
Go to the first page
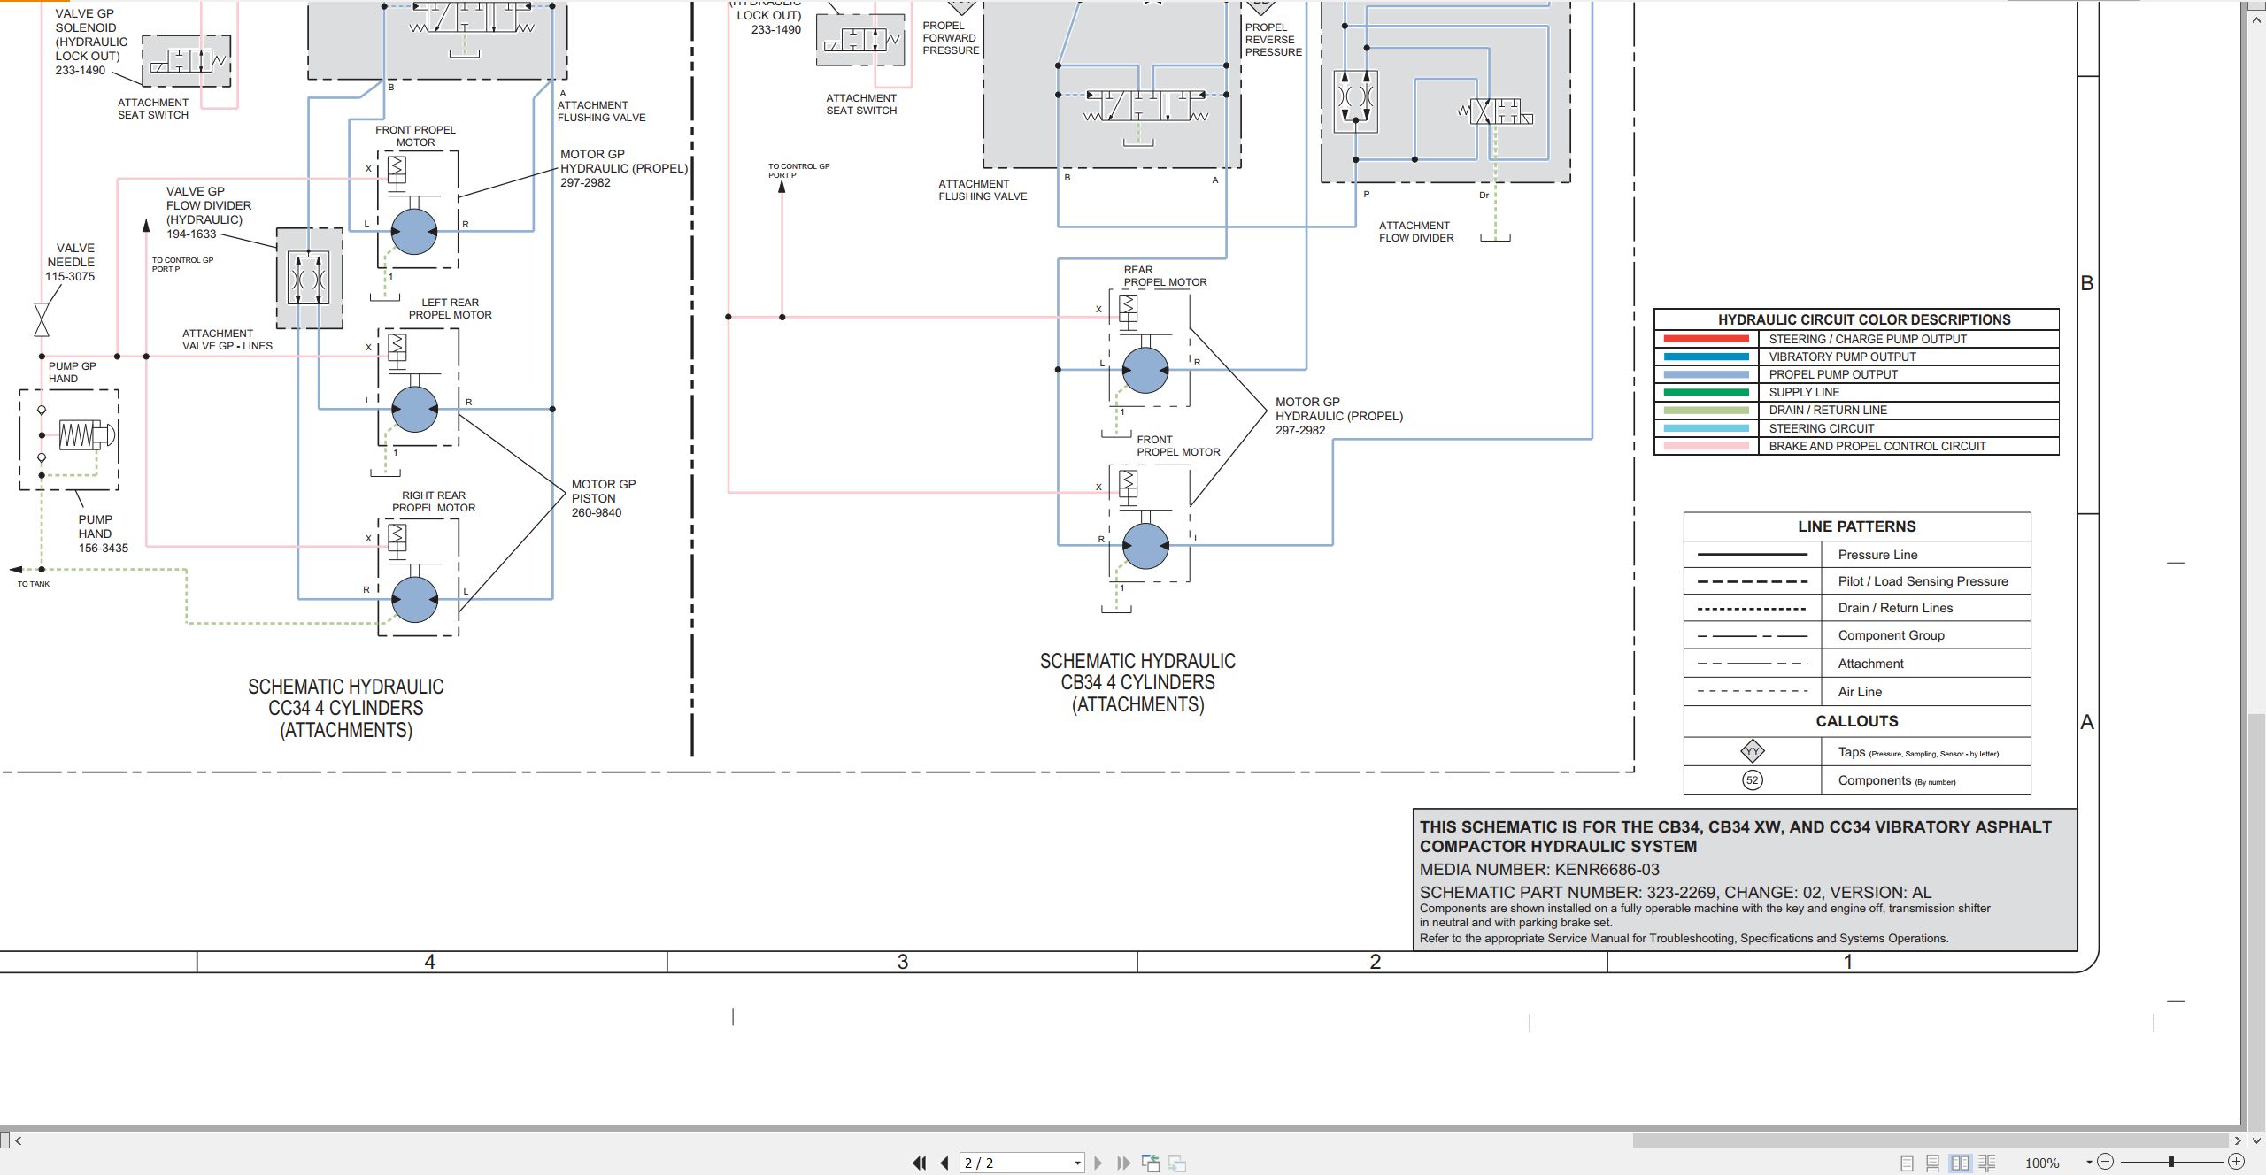point(920,1163)
